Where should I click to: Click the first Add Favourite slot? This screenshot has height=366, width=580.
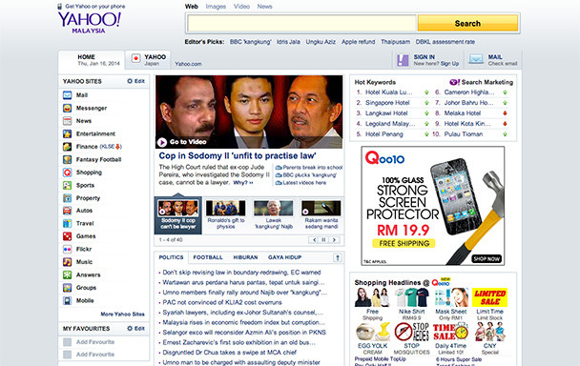(x=95, y=342)
